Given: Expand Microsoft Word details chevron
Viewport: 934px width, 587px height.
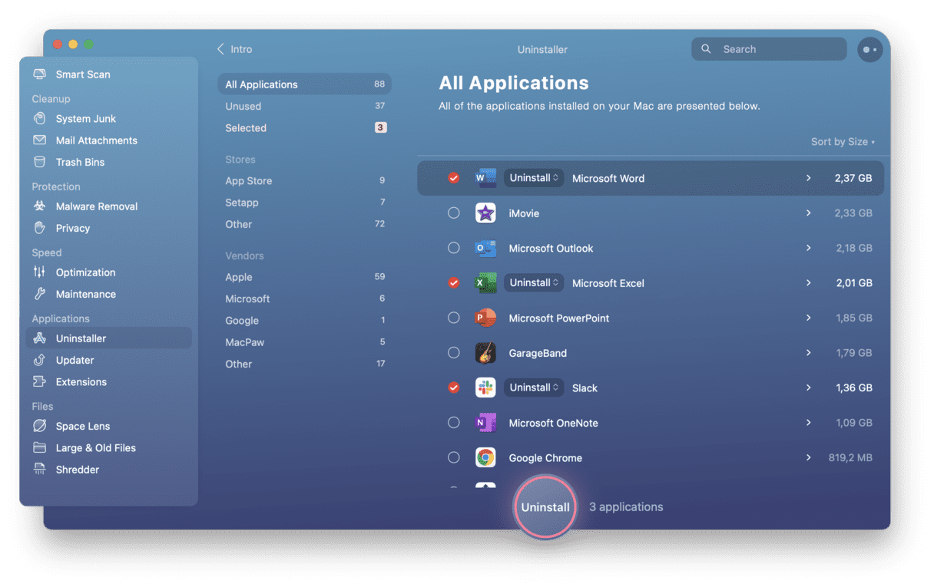Looking at the screenshot, I should point(808,178).
